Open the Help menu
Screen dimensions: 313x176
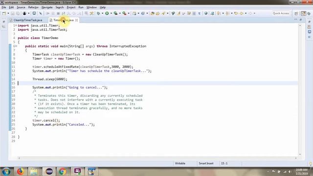coord(103,7)
